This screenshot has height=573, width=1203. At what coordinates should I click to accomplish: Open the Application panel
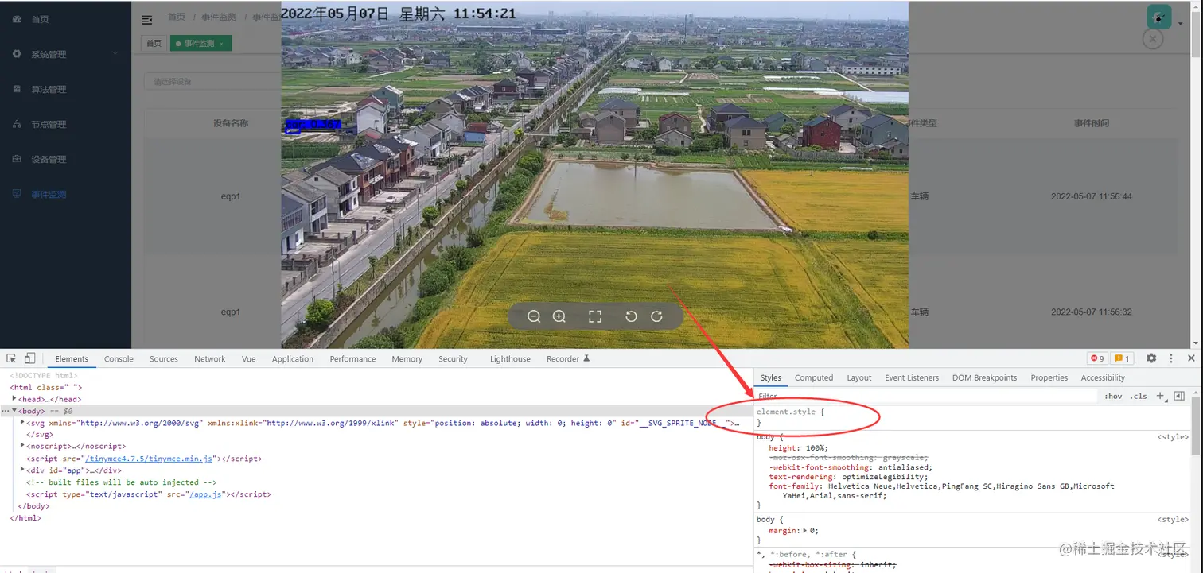pyautogui.click(x=293, y=359)
